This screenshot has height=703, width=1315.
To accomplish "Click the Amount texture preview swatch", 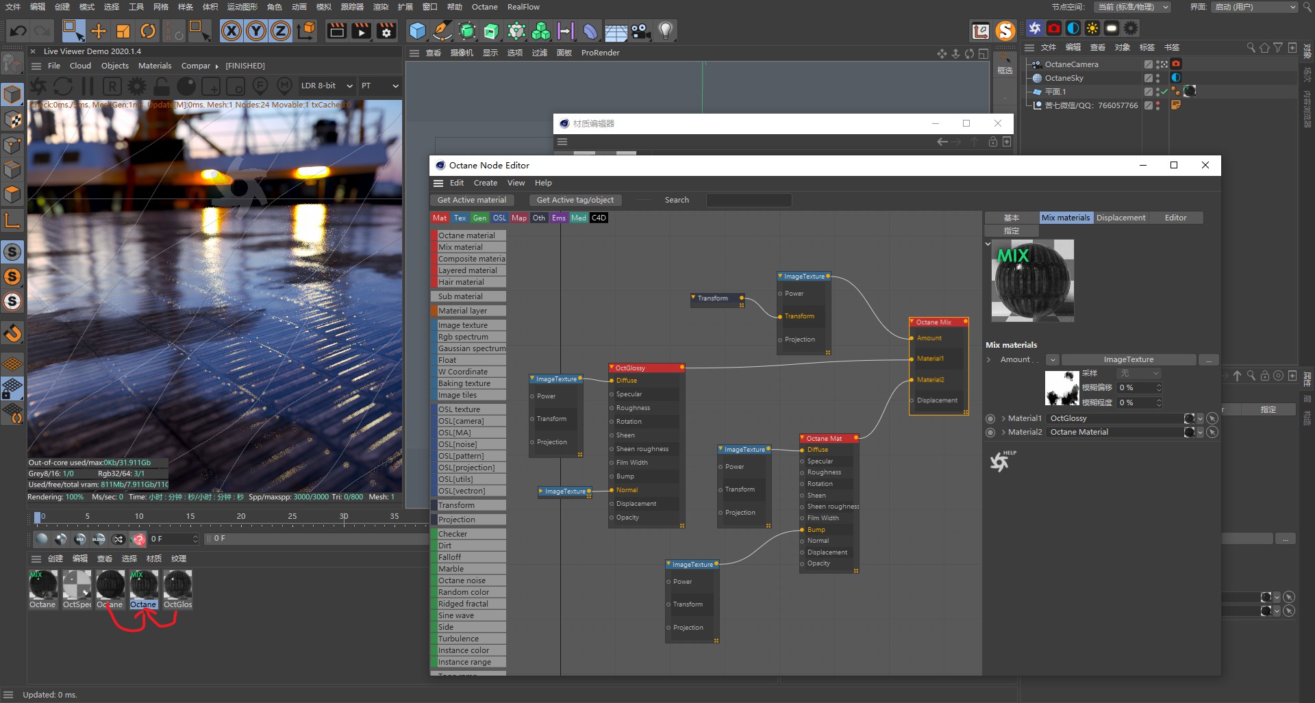I will click(1062, 387).
